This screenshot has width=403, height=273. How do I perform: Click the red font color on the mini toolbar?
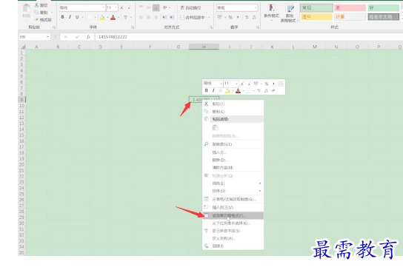click(x=238, y=91)
